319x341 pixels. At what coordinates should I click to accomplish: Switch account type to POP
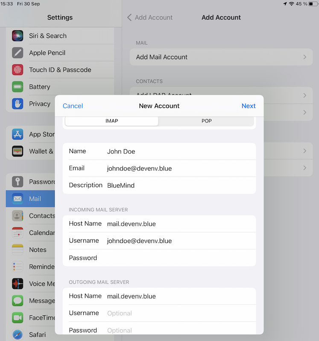pyautogui.click(x=206, y=121)
